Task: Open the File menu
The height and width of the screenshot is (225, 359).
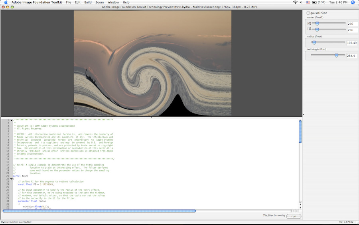Action: 68,2
